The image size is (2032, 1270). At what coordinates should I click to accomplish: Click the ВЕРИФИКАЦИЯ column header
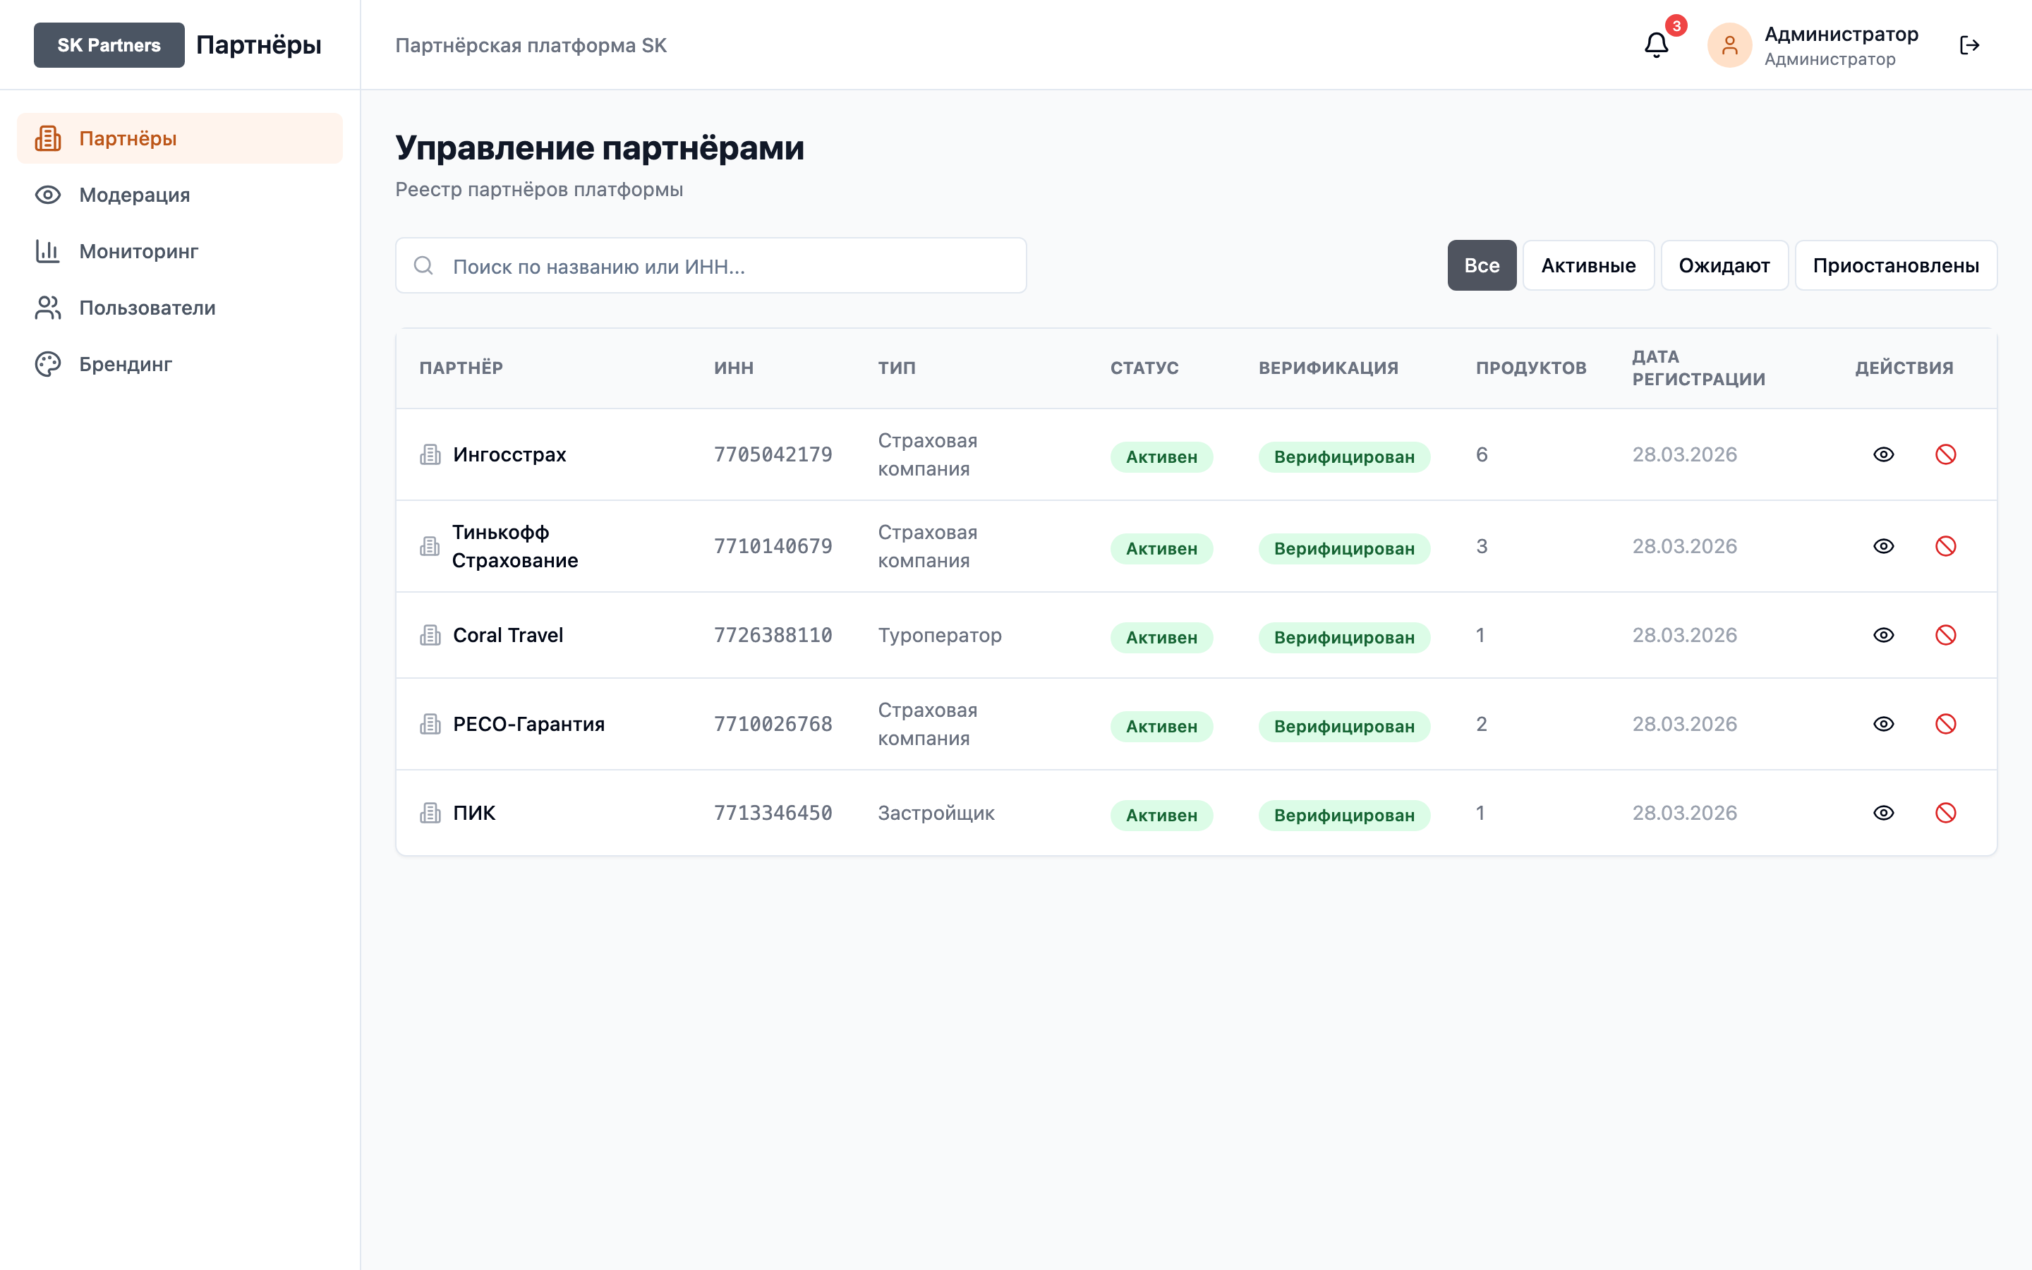click(1329, 368)
